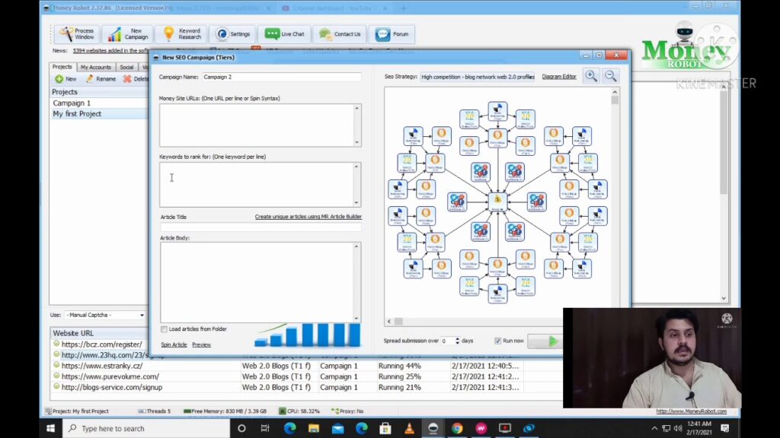The height and width of the screenshot is (438, 780).
Task: Open the taskbar clock showing 12:41 AM
Action: click(x=699, y=428)
